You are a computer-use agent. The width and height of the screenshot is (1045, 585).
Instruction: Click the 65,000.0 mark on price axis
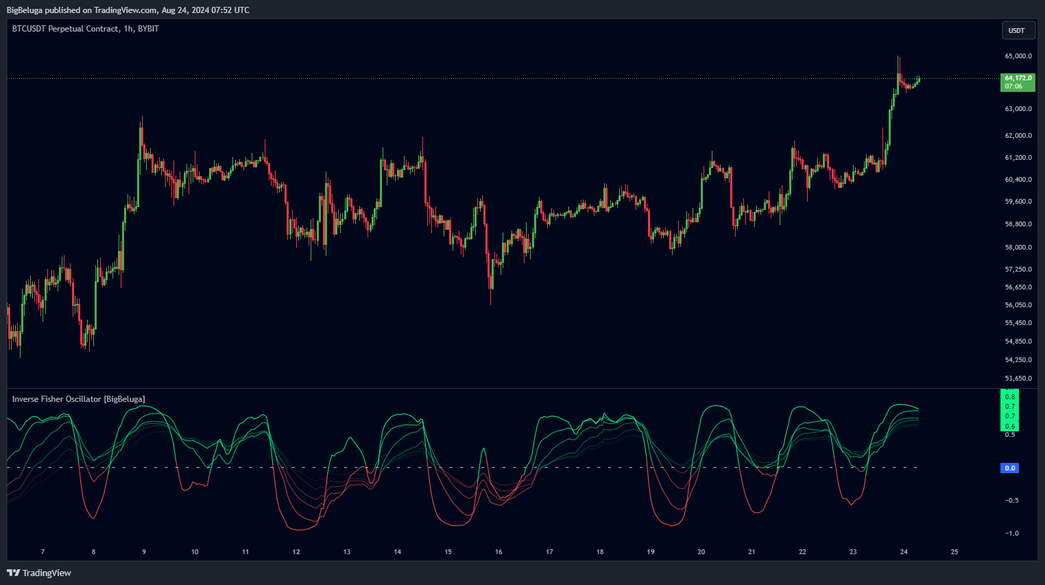click(x=1018, y=56)
